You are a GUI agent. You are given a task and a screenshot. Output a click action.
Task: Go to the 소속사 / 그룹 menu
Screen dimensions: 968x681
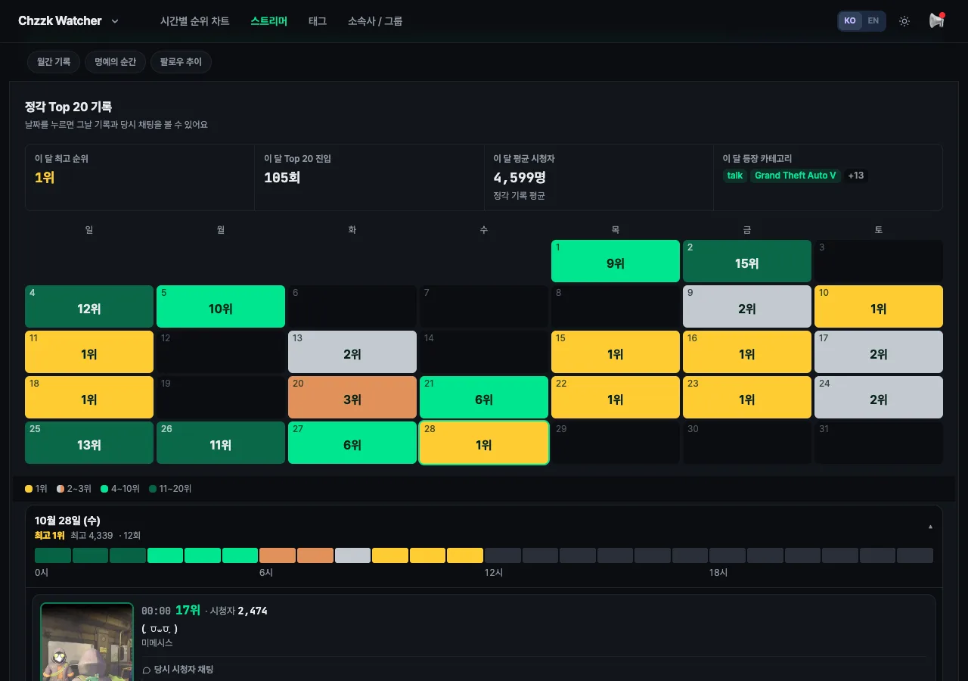(375, 21)
